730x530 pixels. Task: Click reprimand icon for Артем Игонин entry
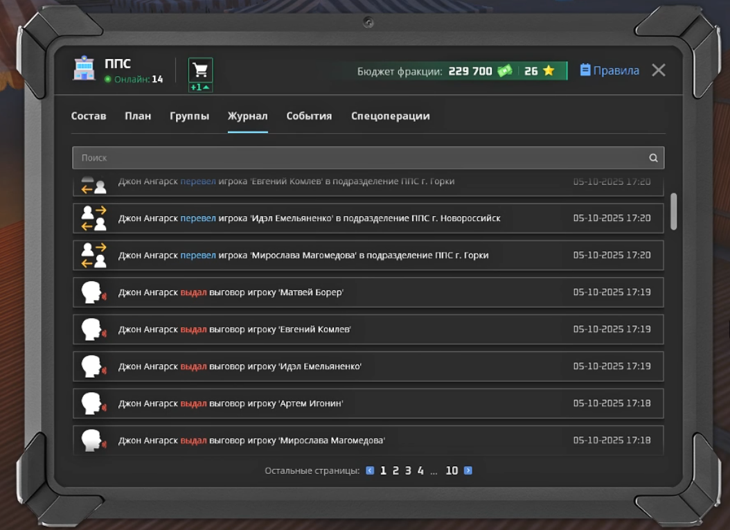coord(93,403)
